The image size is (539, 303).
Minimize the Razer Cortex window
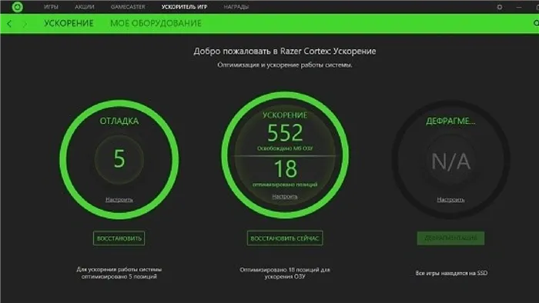click(x=519, y=7)
